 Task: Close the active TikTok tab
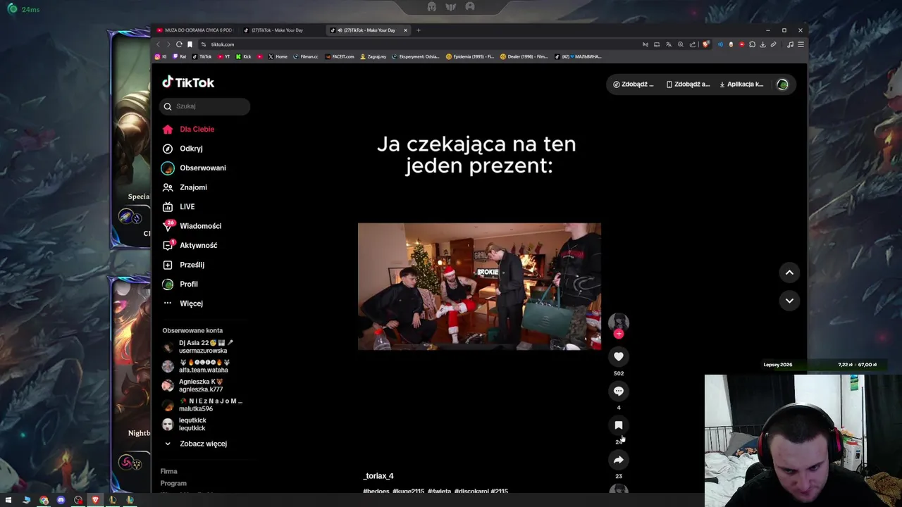click(405, 30)
